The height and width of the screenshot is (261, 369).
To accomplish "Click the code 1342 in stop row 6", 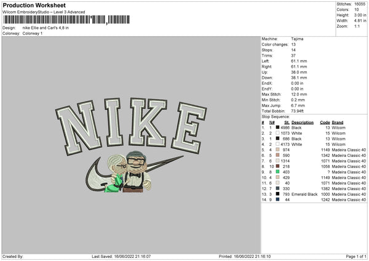I will [325, 156].
